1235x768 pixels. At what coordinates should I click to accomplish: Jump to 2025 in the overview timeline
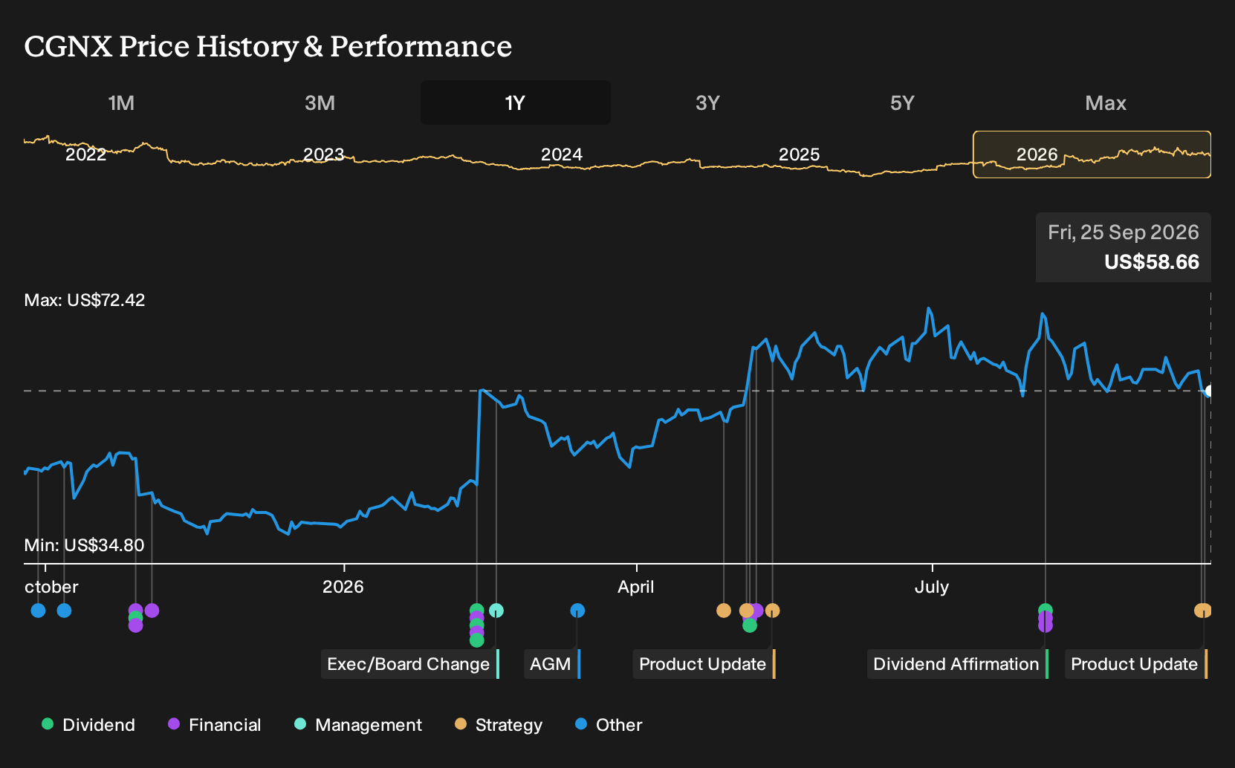(x=800, y=154)
